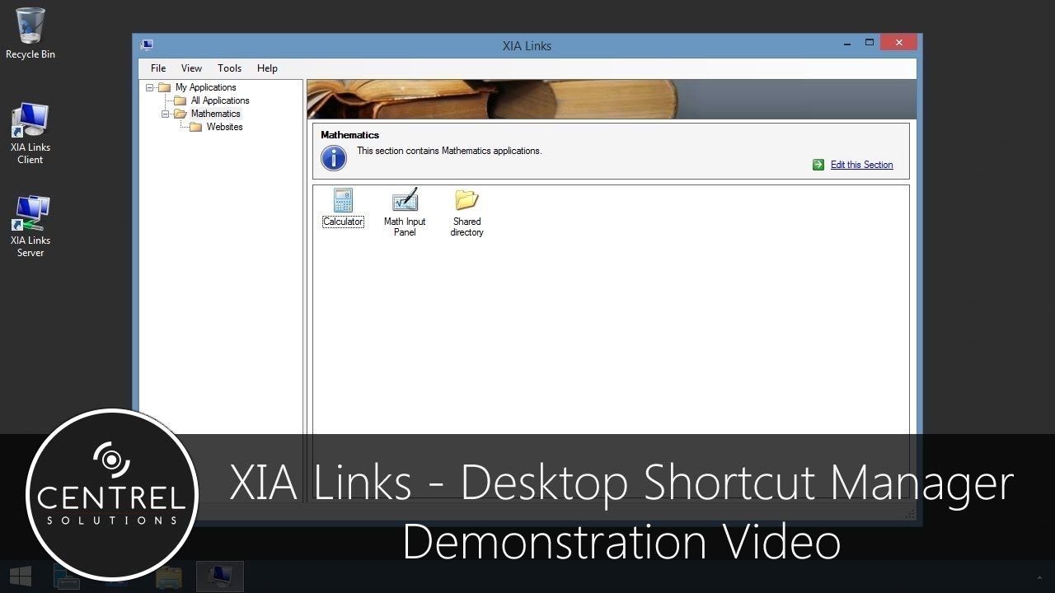The width and height of the screenshot is (1055, 593).
Task: Close the XIA Links window
Action: tap(898, 43)
